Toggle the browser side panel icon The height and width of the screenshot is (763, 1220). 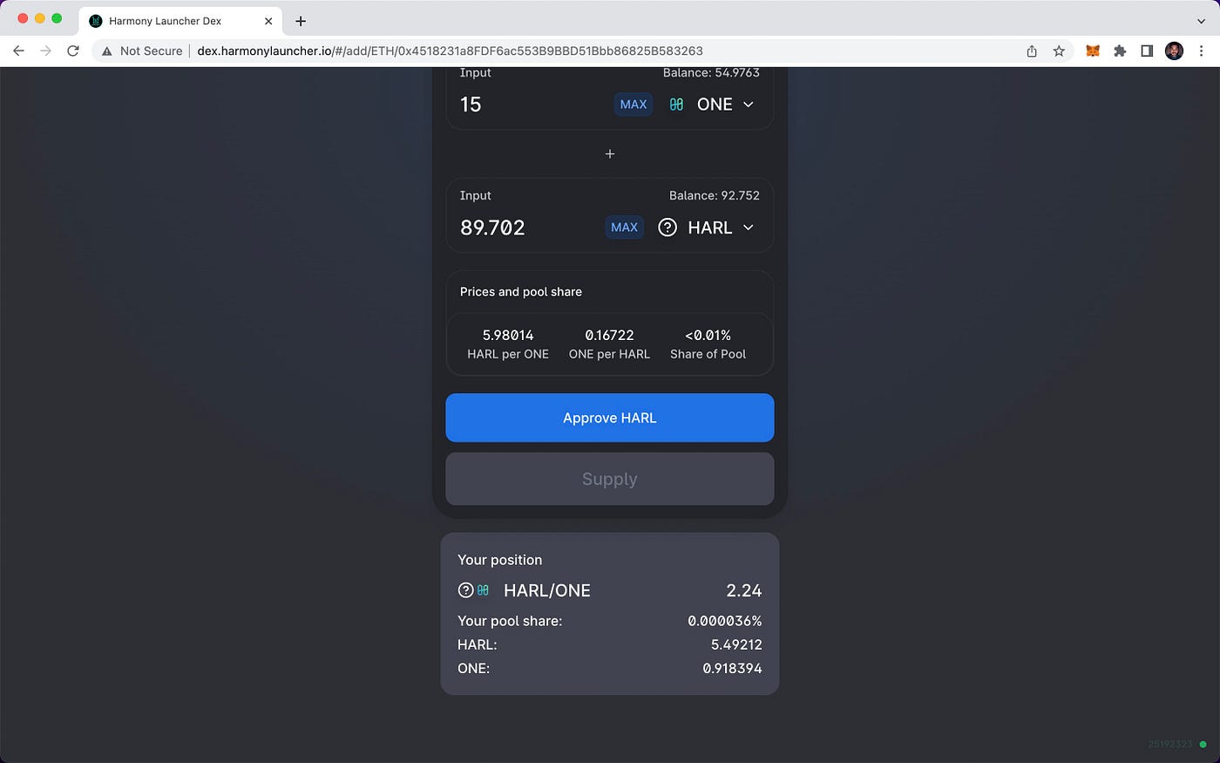point(1147,51)
